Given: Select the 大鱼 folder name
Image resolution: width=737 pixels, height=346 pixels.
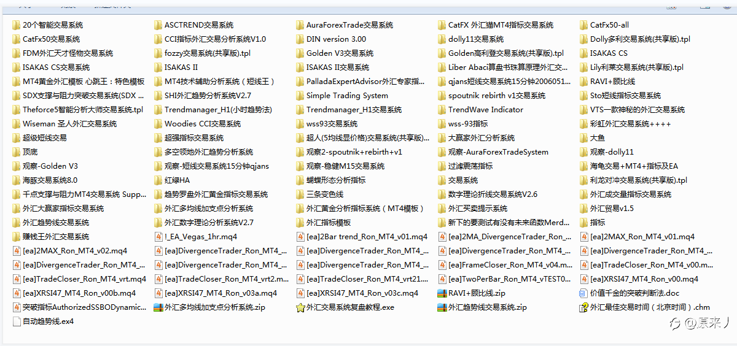Looking at the screenshot, I should click(597, 138).
